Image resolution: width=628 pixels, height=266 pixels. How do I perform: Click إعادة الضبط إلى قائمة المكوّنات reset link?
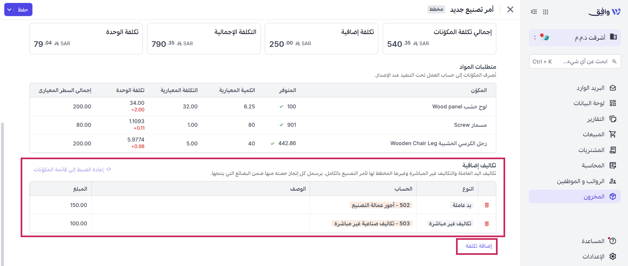pyautogui.click(x=72, y=169)
